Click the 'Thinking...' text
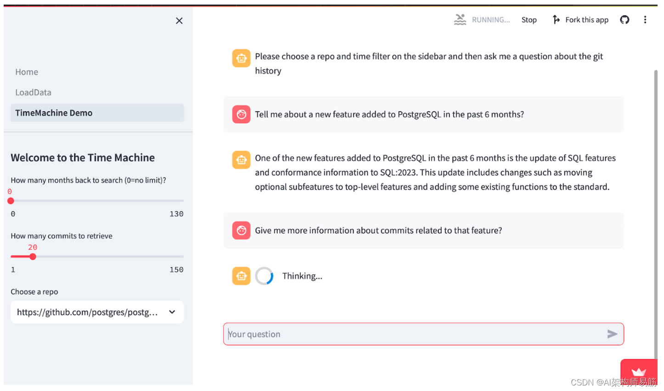The height and width of the screenshot is (391, 664). coord(302,276)
